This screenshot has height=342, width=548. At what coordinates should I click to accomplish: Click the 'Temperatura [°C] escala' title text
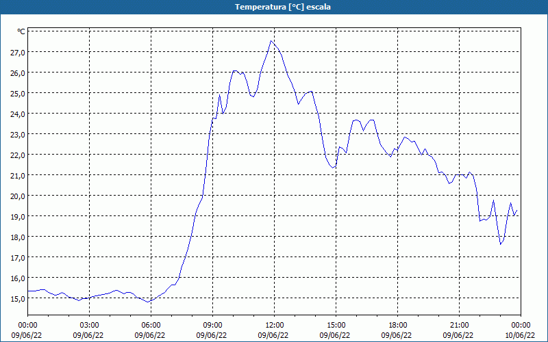tap(283, 7)
